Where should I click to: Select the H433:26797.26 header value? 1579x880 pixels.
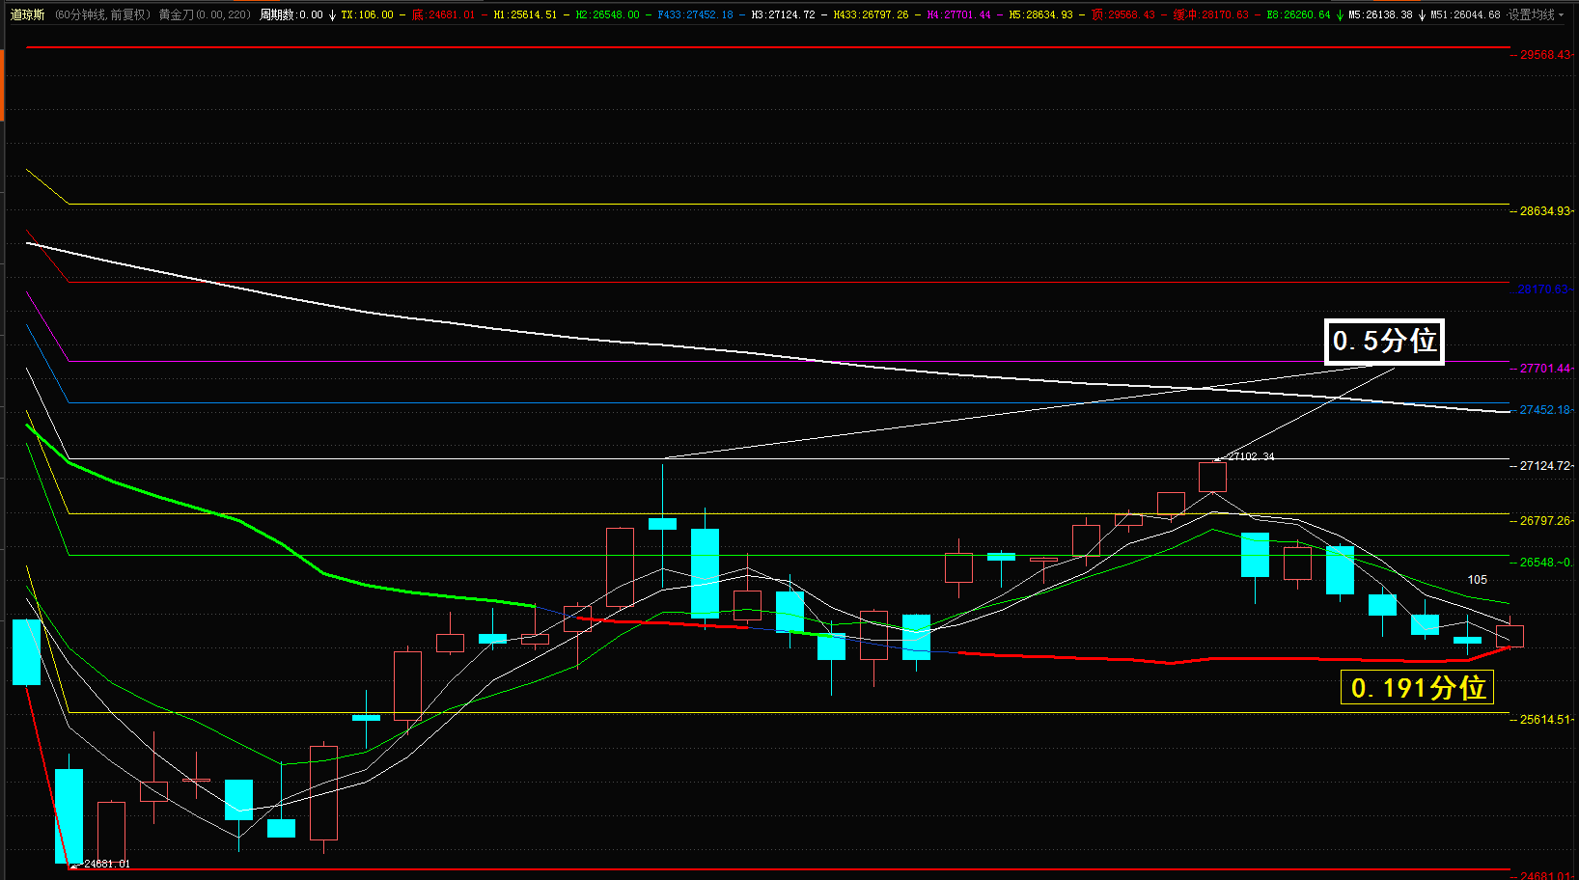click(x=871, y=14)
